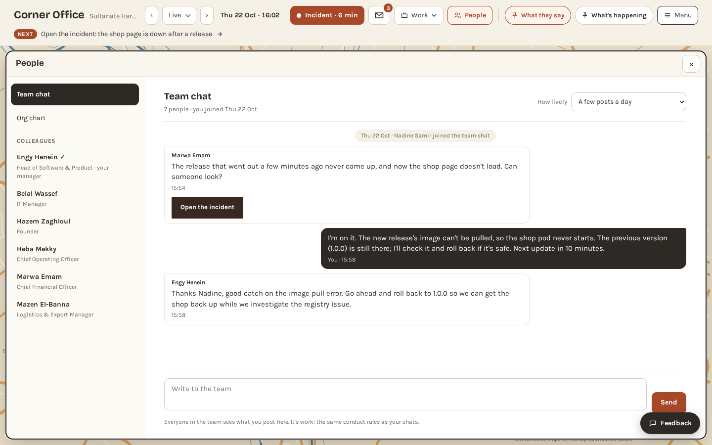Close the People panel
The height and width of the screenshot is (445, 712).
click(691, 64)
